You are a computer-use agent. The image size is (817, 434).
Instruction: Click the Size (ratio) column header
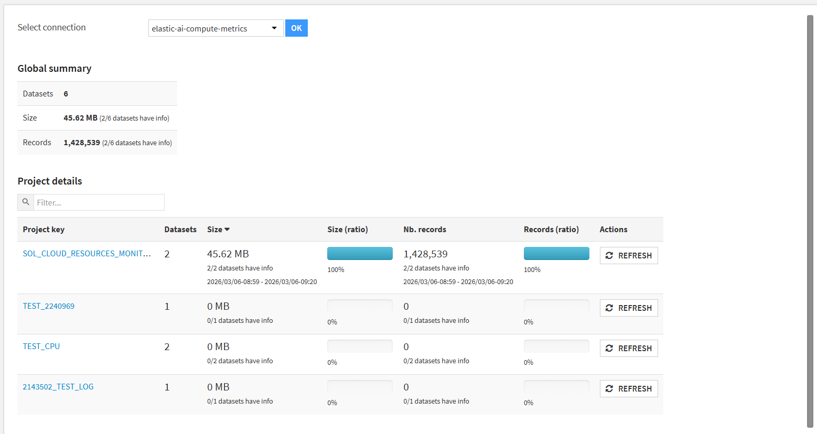pyautogui.click(x=348, y=230)
